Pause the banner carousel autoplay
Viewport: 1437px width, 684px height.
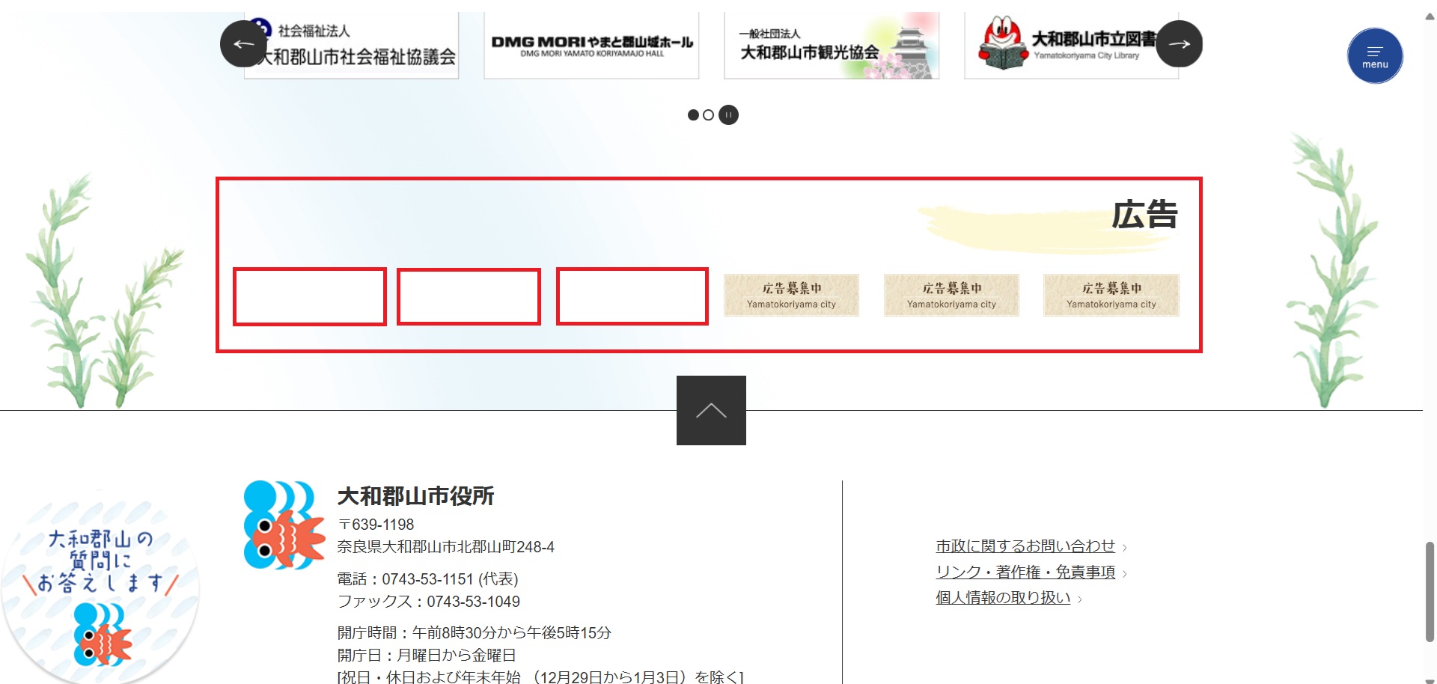728,115
